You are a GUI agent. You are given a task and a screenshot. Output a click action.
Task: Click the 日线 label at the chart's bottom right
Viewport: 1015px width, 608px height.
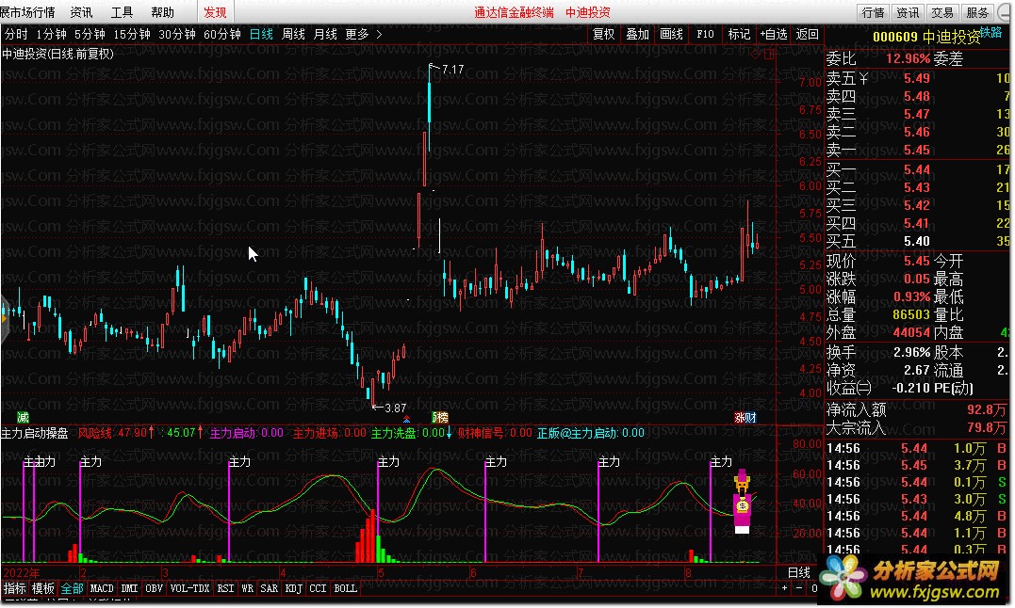[x=799, y=572]
